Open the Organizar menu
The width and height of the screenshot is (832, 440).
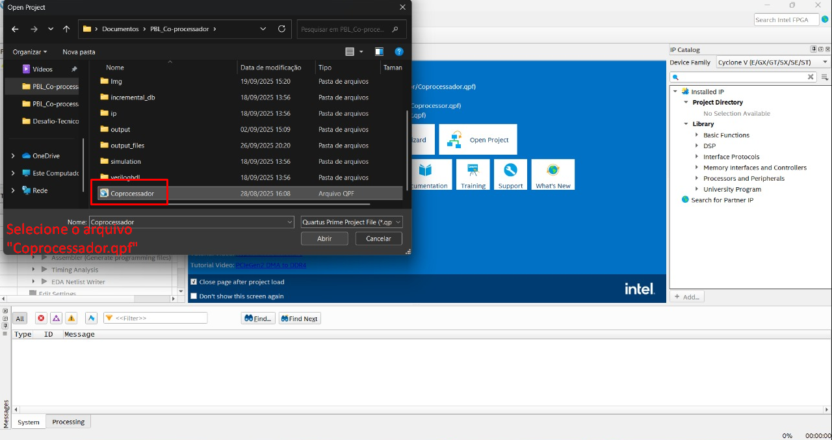(30, 51)
